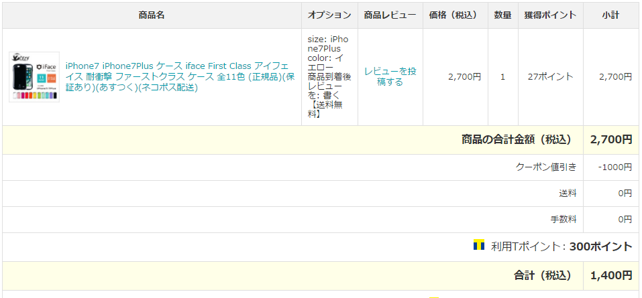The height and width of the screenshot is (298, 642).
Task: Click the 送料 label
Action: 568,194
